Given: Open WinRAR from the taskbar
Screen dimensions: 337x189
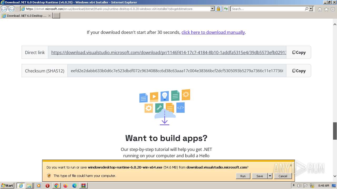Looking at the screenshot, I should 83,186.
